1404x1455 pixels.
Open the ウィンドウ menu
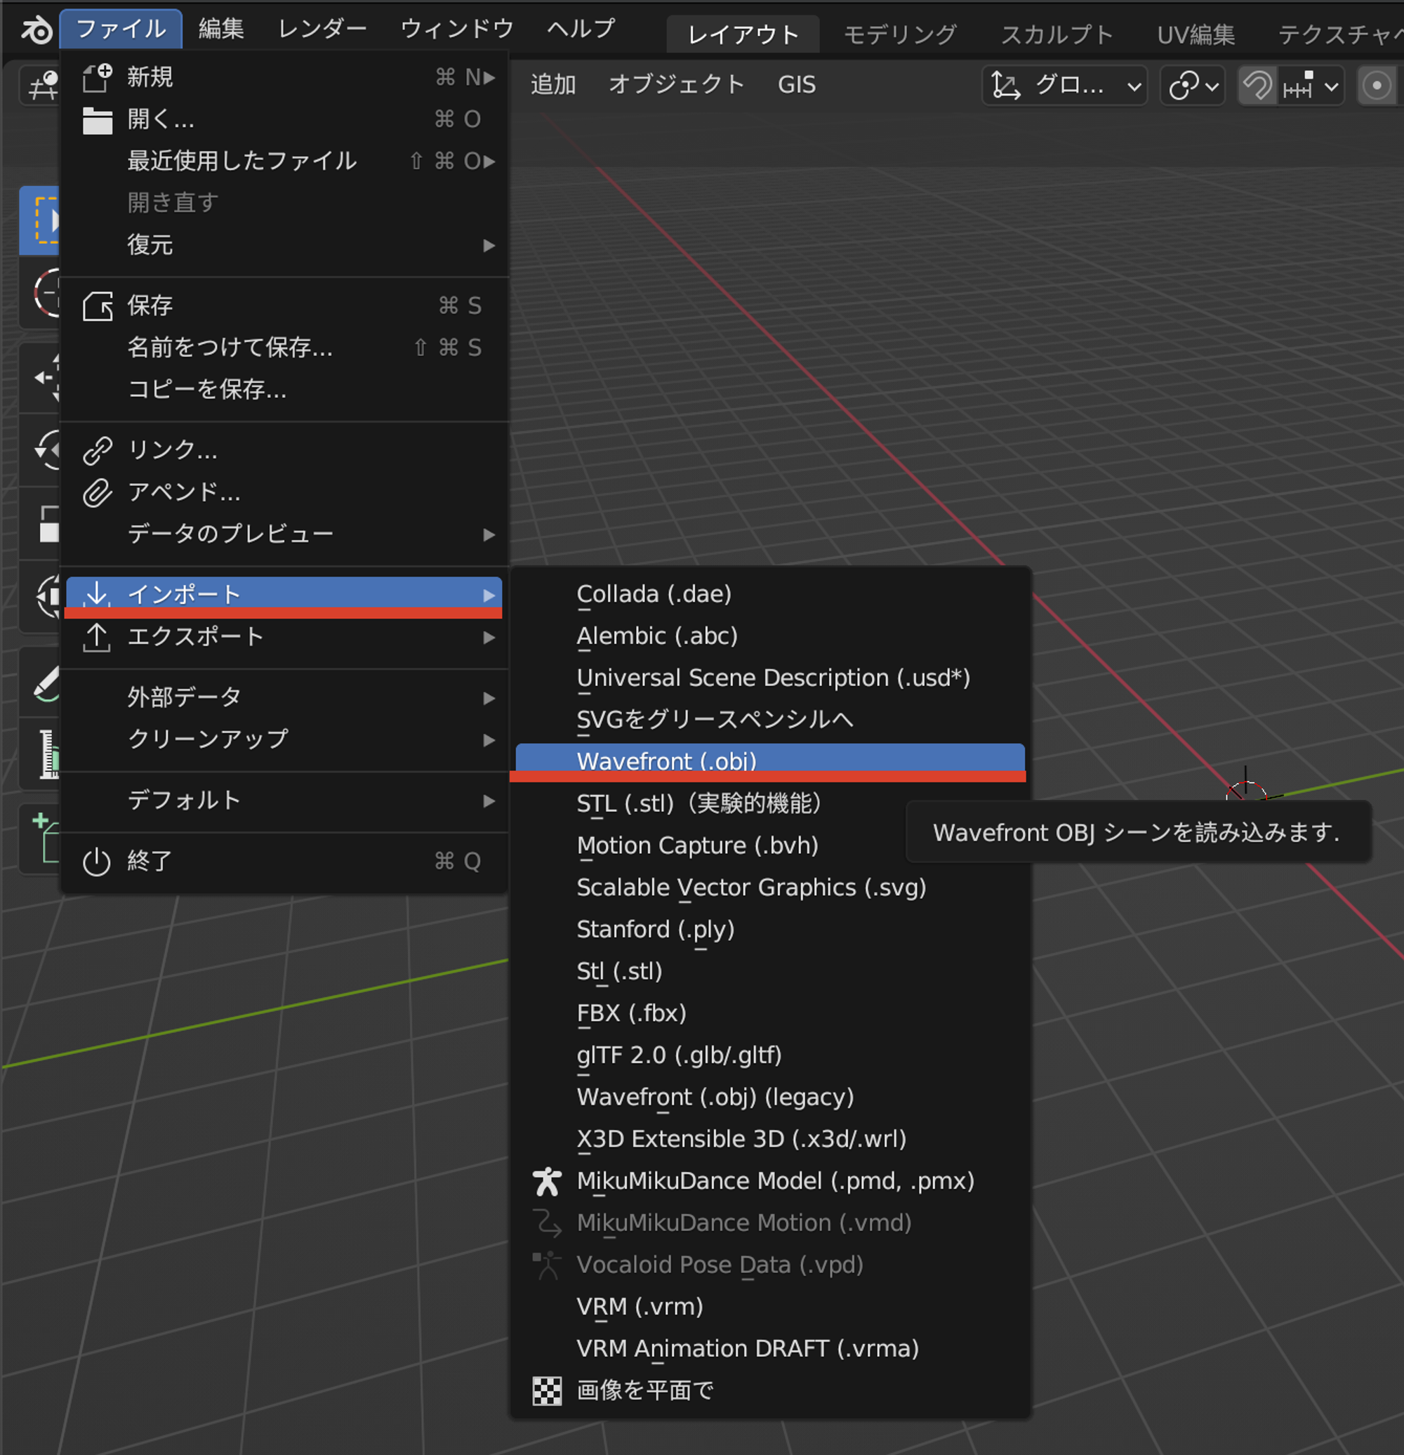pyautogui.click(x=457, y=29)
